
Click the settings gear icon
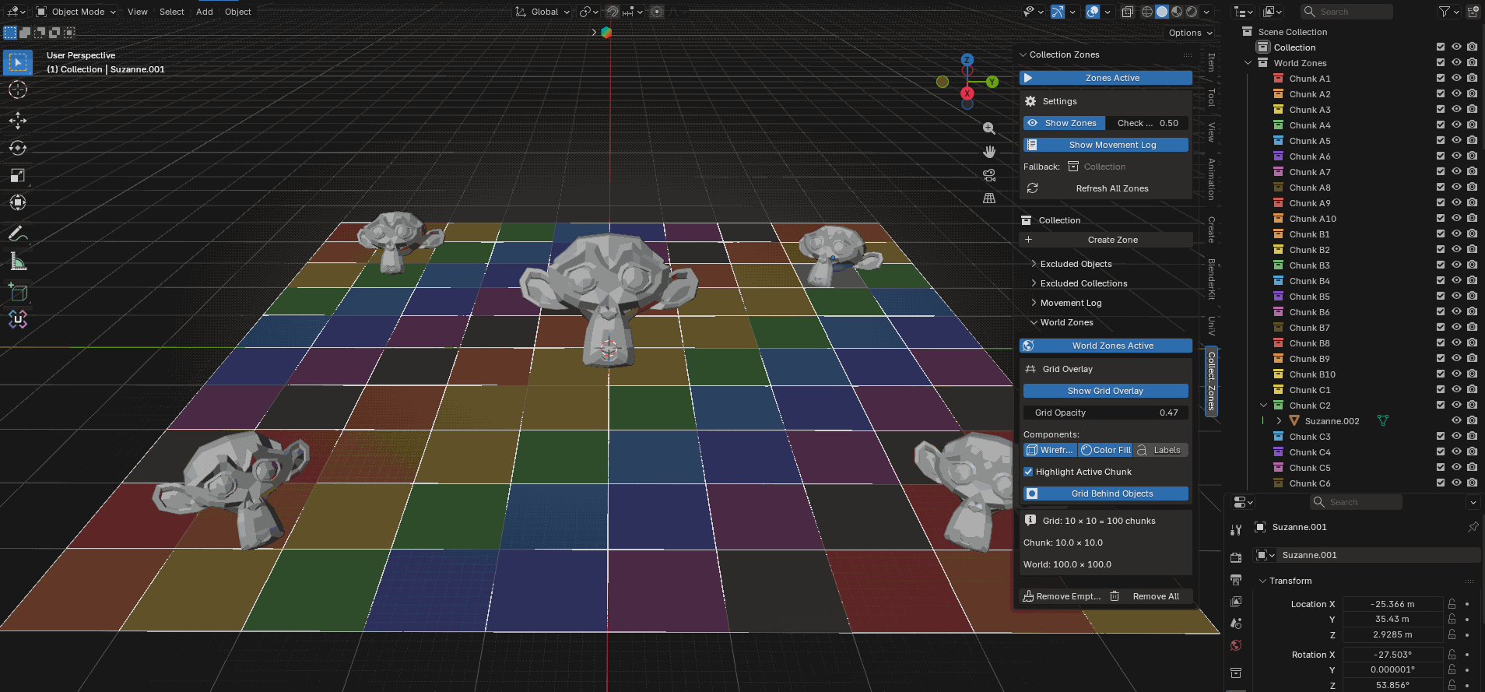(1030, 101)
